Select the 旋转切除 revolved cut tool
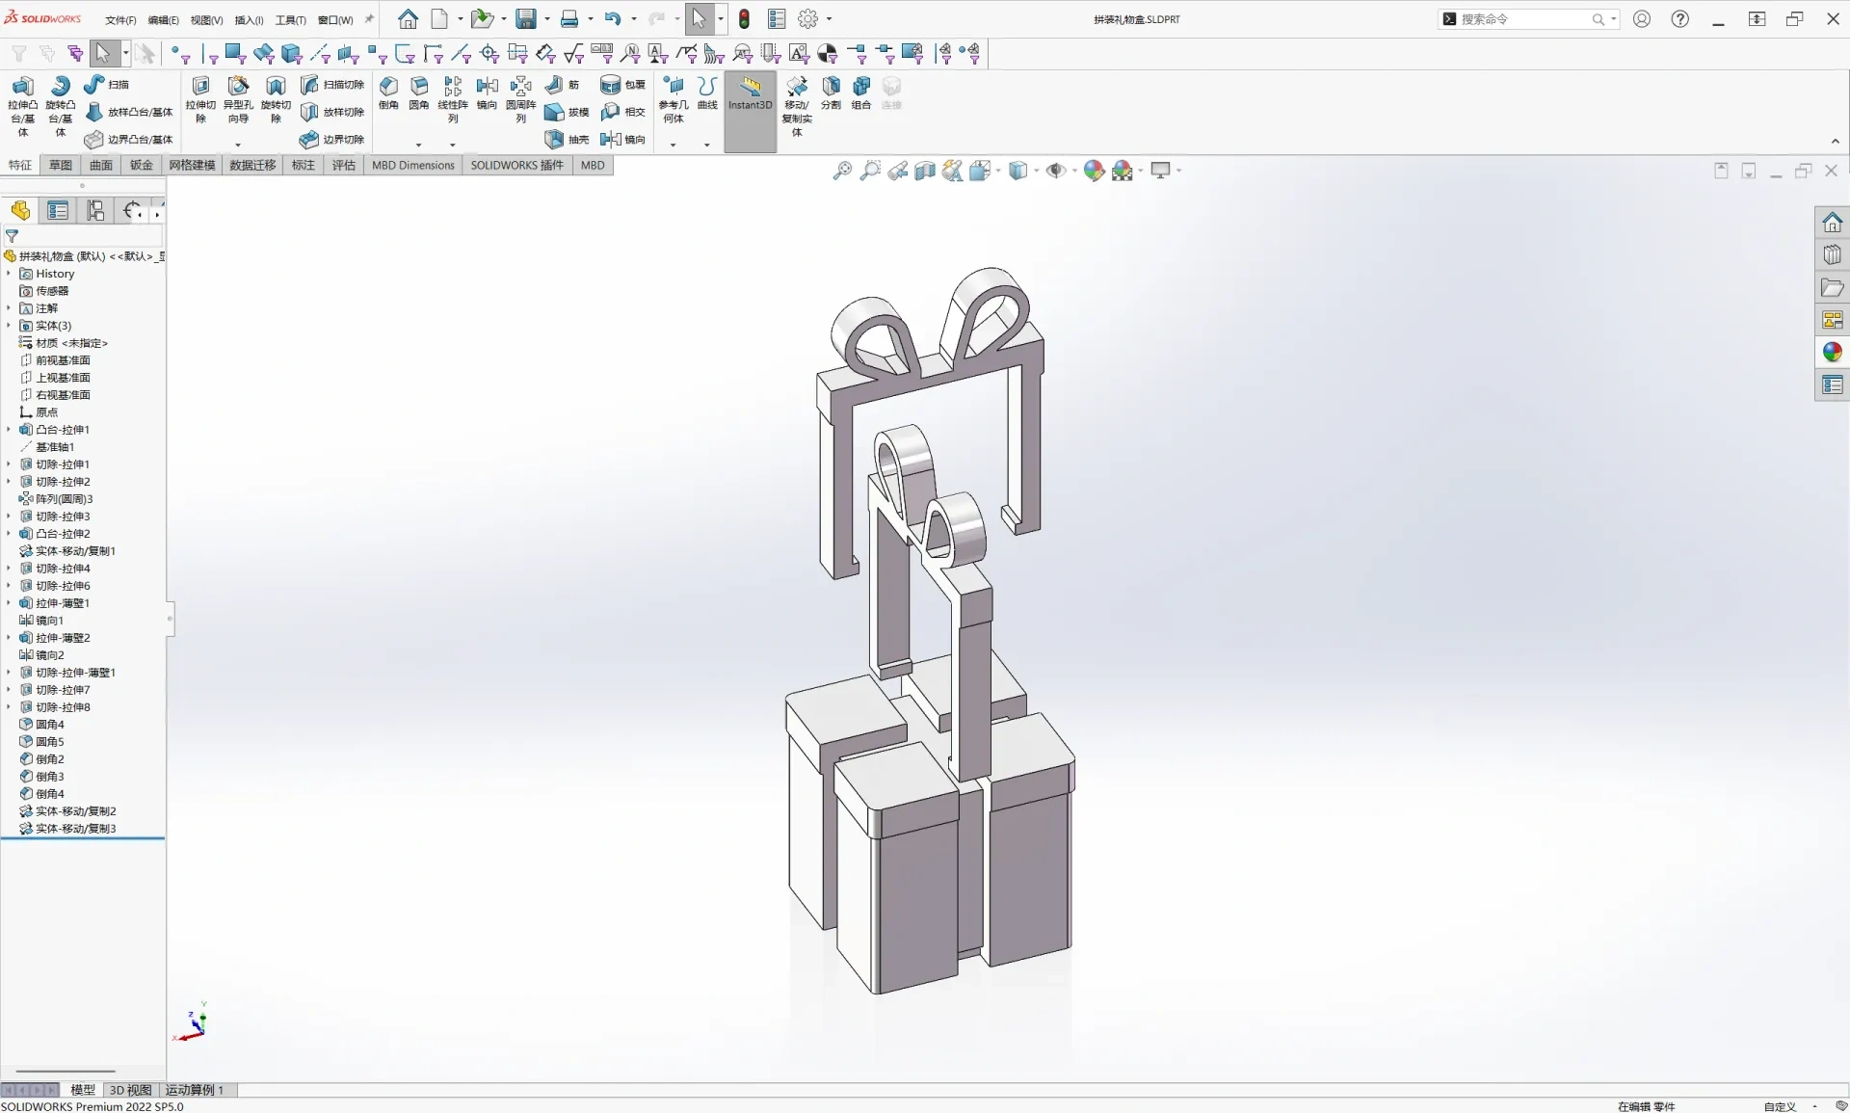The width and height of the screenshot is (1850, 1113). click(x=276, y=100)
